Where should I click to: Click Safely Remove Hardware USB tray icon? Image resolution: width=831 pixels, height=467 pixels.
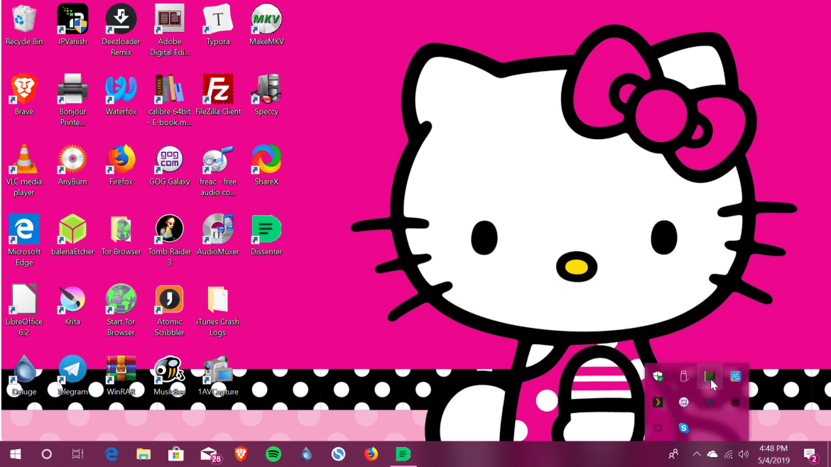click(684, 376)
